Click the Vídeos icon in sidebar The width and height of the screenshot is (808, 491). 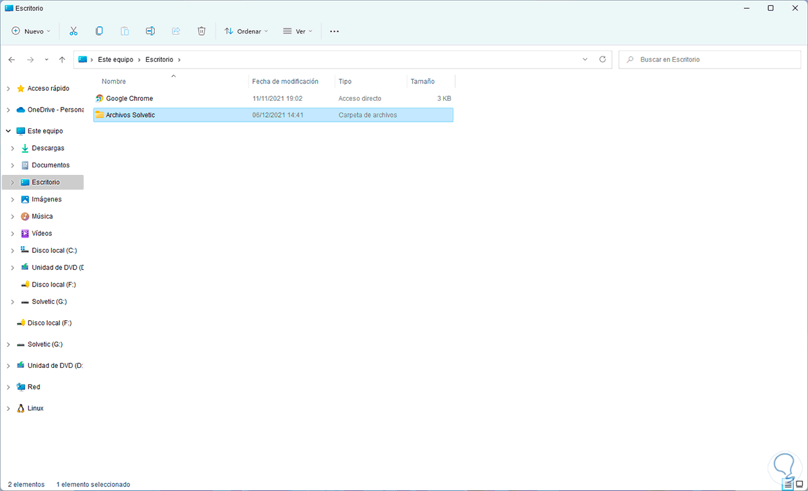[25, 233]
